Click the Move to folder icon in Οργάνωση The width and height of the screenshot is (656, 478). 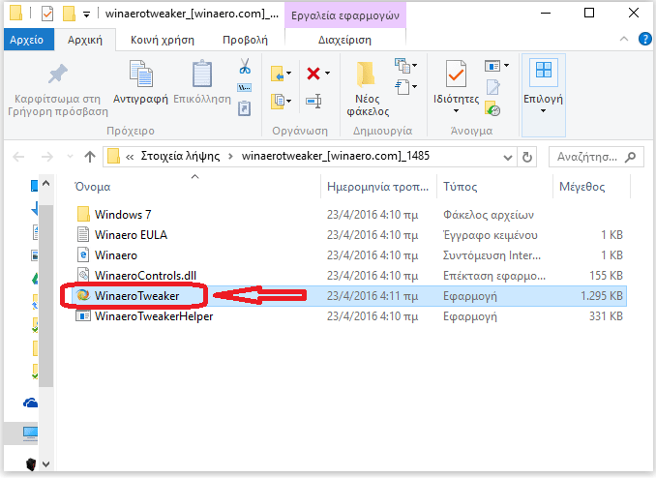click(277, 74)
